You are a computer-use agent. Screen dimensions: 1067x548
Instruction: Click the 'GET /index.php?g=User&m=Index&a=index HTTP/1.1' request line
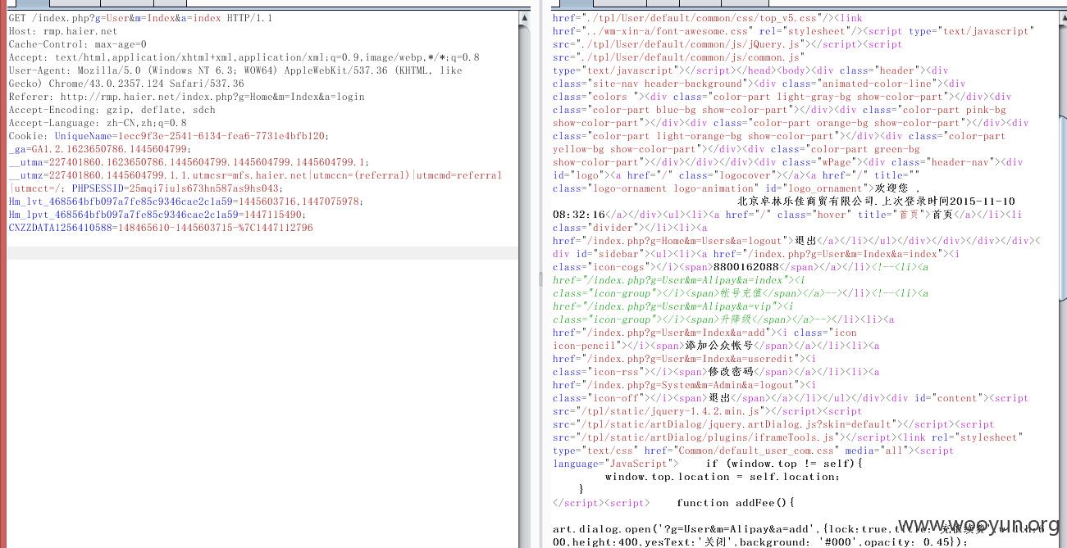140,18
